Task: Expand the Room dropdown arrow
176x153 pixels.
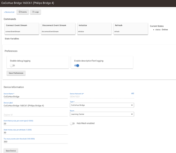Action: tap(132, 114)
